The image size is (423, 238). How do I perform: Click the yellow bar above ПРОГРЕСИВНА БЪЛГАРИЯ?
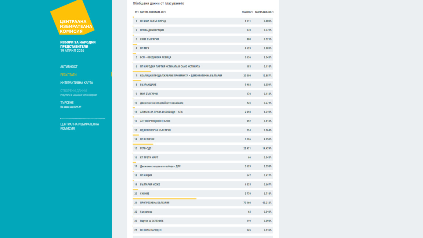[164, 199]
